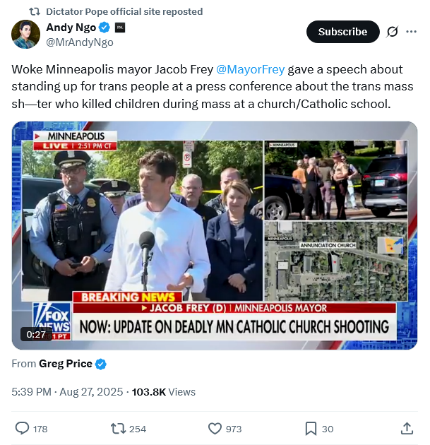Like the tweet with the heart icon
This screenshot has height=445, width=430.
point(215,428)
